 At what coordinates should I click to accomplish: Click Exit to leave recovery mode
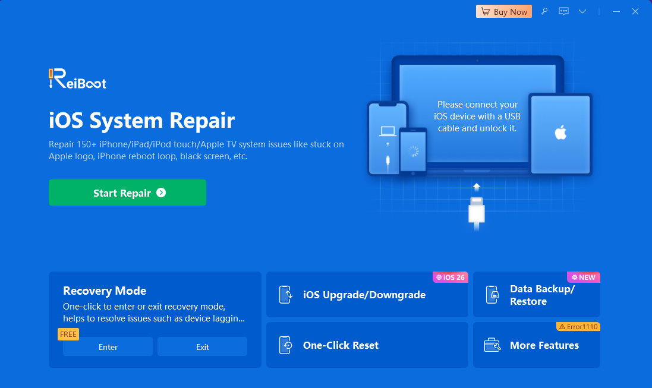tap(202, 347)
